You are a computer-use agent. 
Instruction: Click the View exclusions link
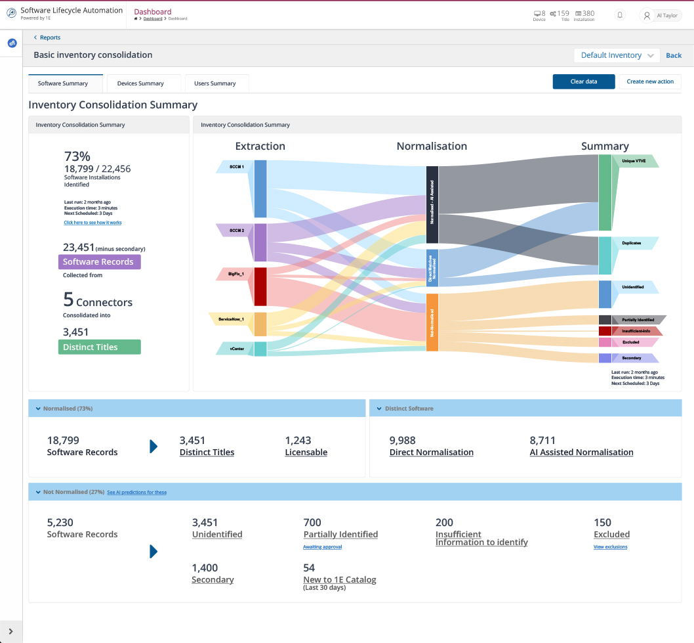click(x=610, y=547)
